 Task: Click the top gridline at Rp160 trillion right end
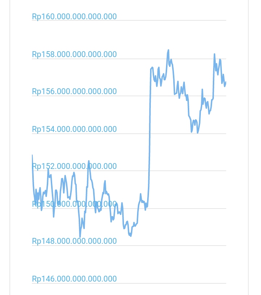coord(225,20)
